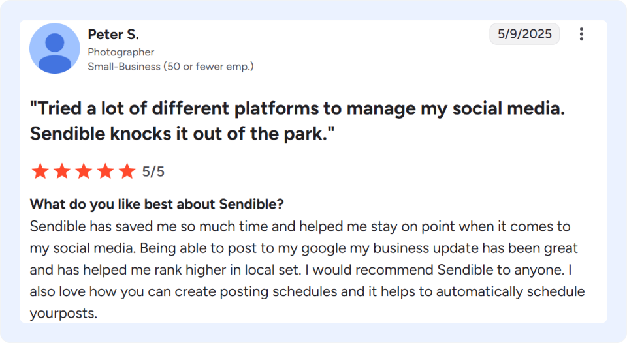Click the fourth rating star
627x343 pixels.
coord(106,171)
